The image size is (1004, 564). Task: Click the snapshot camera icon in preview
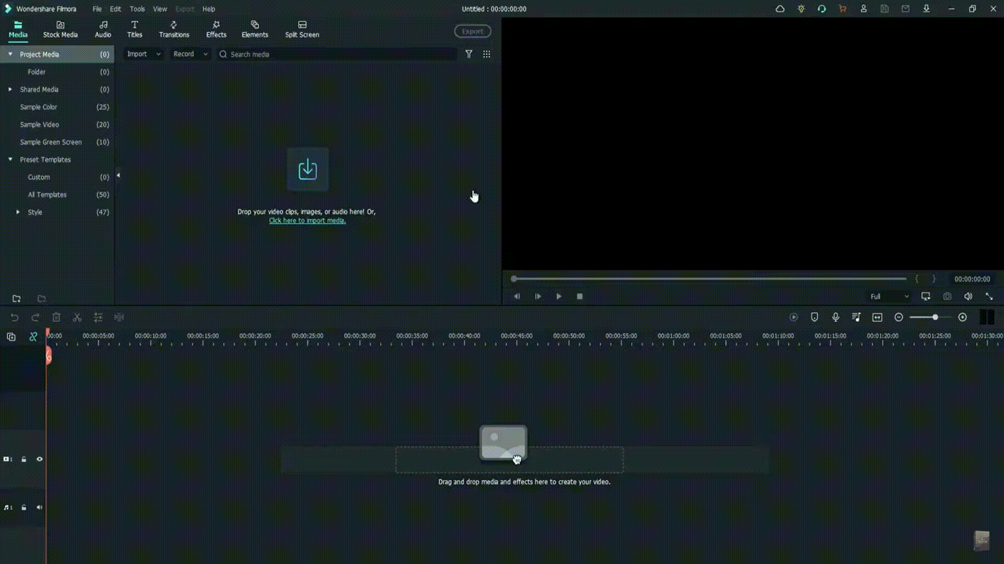948,296
